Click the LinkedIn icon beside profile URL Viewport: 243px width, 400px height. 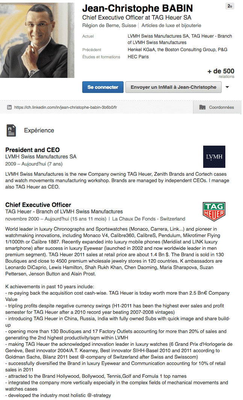coord(9,107)
